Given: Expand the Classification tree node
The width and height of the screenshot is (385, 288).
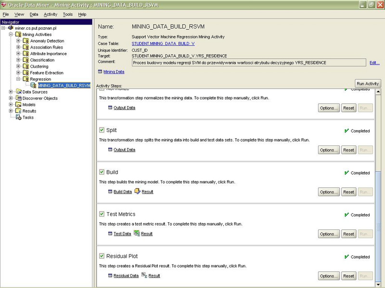Looking at the screenshot, I should click(x=18, y=60).
